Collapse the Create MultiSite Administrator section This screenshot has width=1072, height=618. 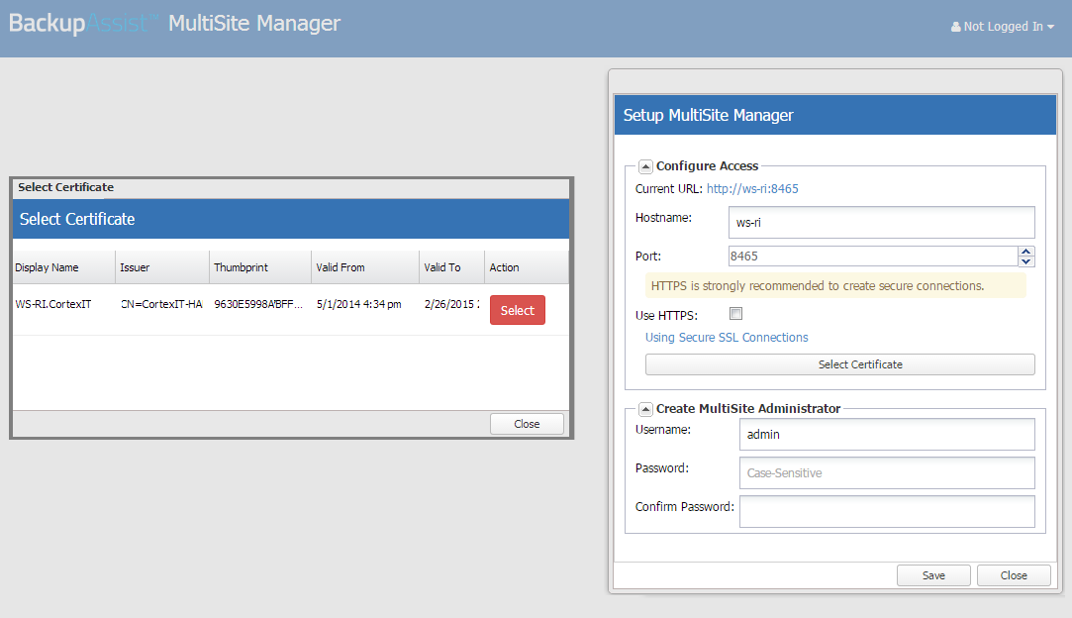click(645, 408)
